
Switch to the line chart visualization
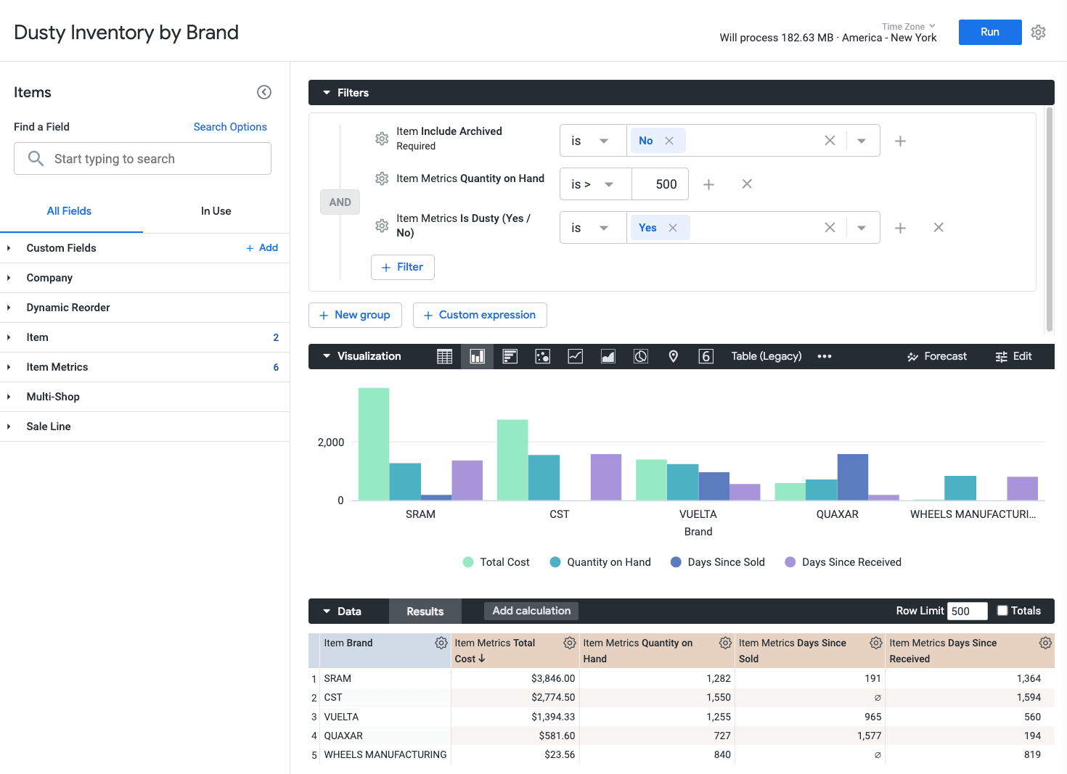575,356
